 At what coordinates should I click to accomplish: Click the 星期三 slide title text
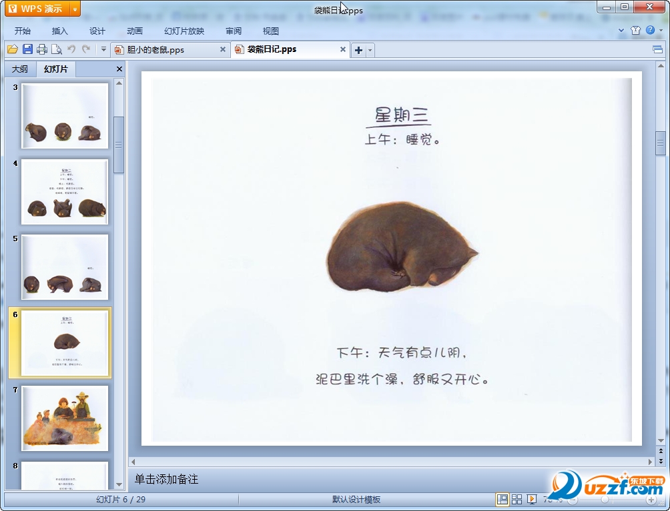coord(401,115)
